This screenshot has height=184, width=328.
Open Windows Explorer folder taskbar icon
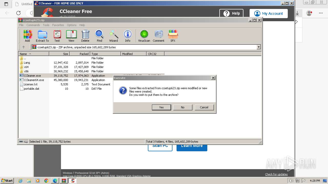tap(29, 181)
